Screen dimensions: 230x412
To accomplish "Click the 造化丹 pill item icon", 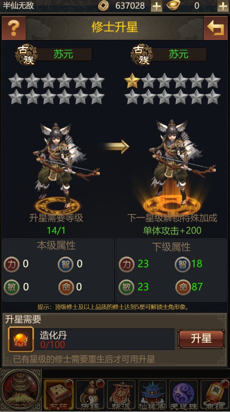I will (21, 339).
